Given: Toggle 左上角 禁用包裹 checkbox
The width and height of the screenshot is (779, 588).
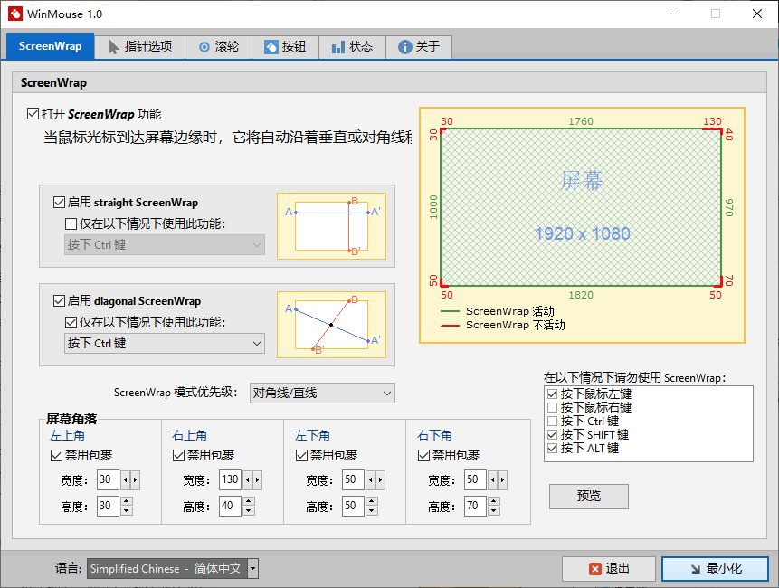Looking at the screenshot, I should tap(56, 455).
